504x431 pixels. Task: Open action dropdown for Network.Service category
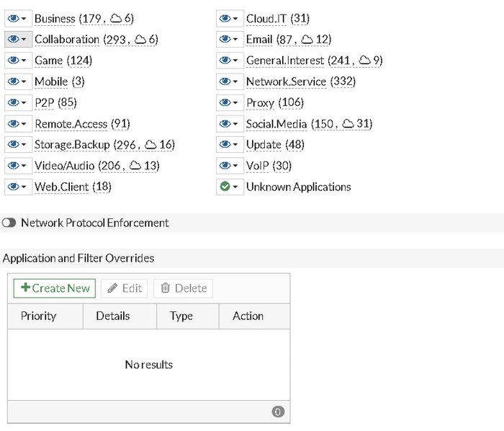click(x=230, y=81)
